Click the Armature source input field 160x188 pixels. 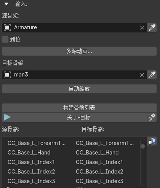[x=75, y=27]
